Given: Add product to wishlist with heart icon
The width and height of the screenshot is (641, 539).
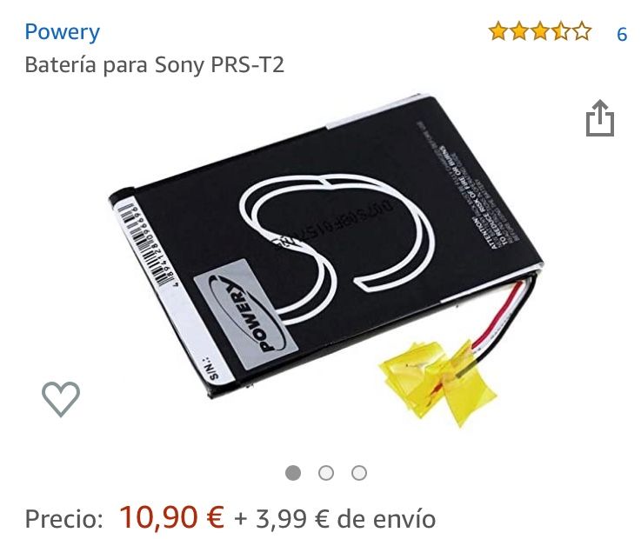Looking at the screenshot, I should [61, 398].
